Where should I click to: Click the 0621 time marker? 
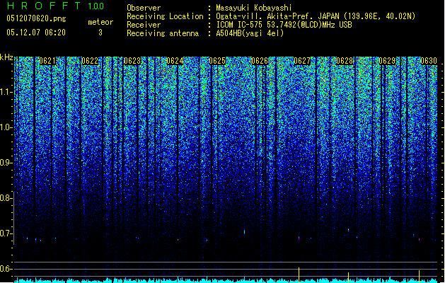[47, 61]
